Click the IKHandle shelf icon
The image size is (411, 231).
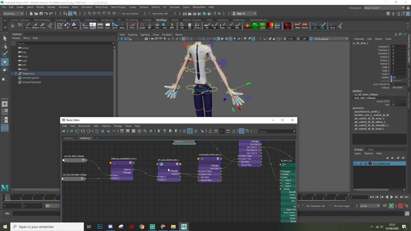tap(35, 26)
